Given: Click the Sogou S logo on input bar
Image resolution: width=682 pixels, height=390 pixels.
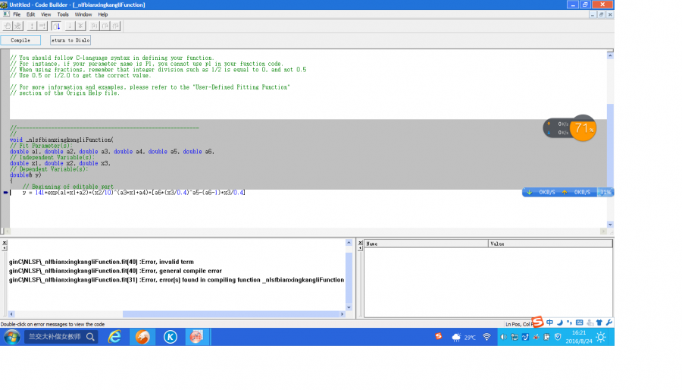Looking at the screenshot, I should [x=537, y=322].
